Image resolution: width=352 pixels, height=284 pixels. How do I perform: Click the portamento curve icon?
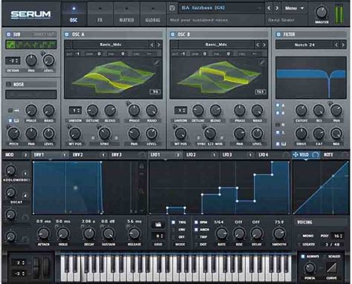331,268
